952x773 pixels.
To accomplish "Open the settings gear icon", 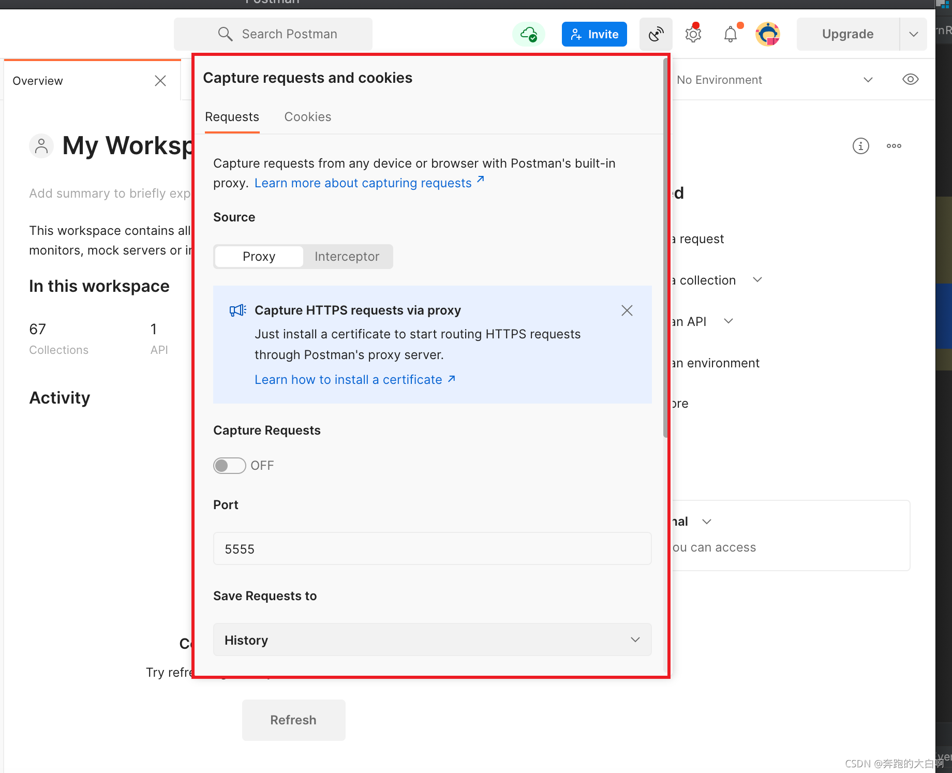I will point(693,34).
